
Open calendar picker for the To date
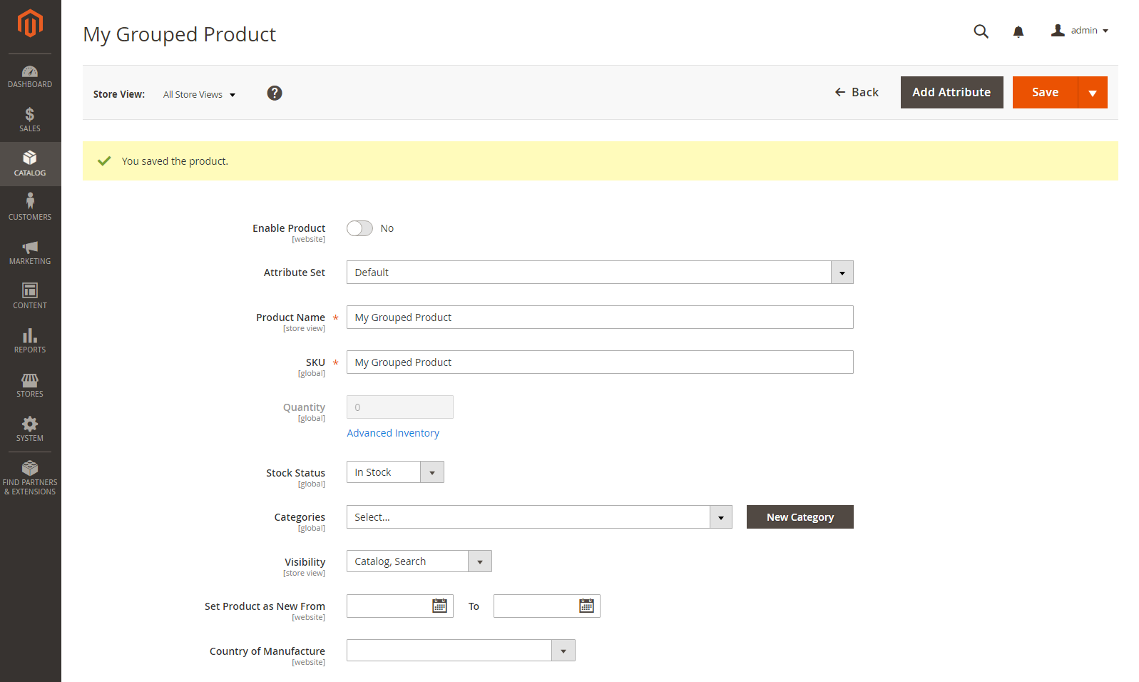586,606
